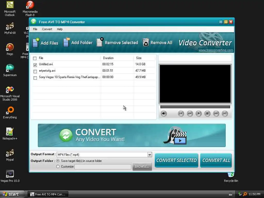Fast forward the preview video
Screen dimensions: 264x198
[x=216, y=113]
